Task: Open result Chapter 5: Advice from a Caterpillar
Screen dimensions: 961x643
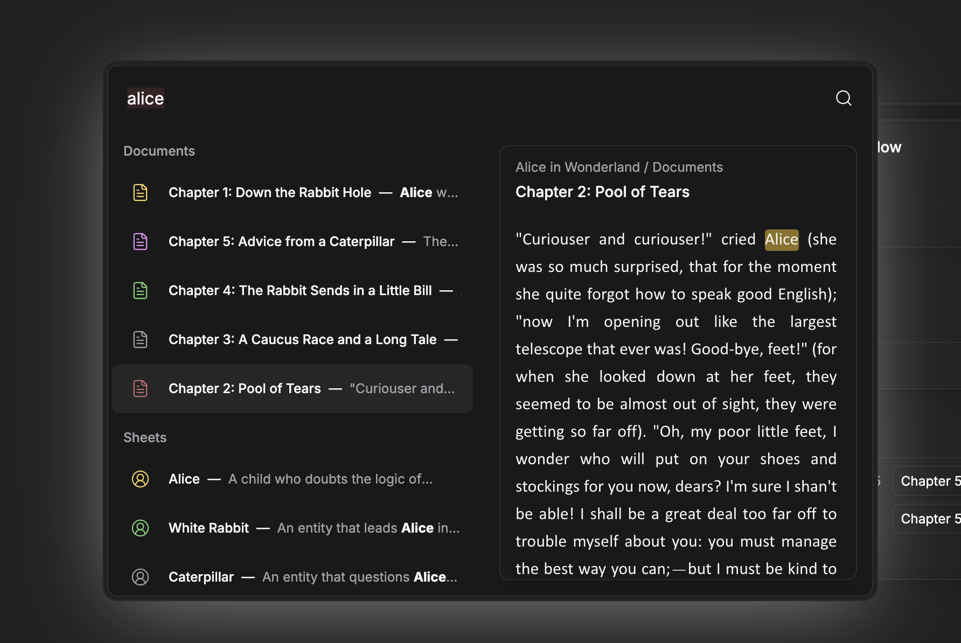Action: pyautogui.click(x=293, y=241)
